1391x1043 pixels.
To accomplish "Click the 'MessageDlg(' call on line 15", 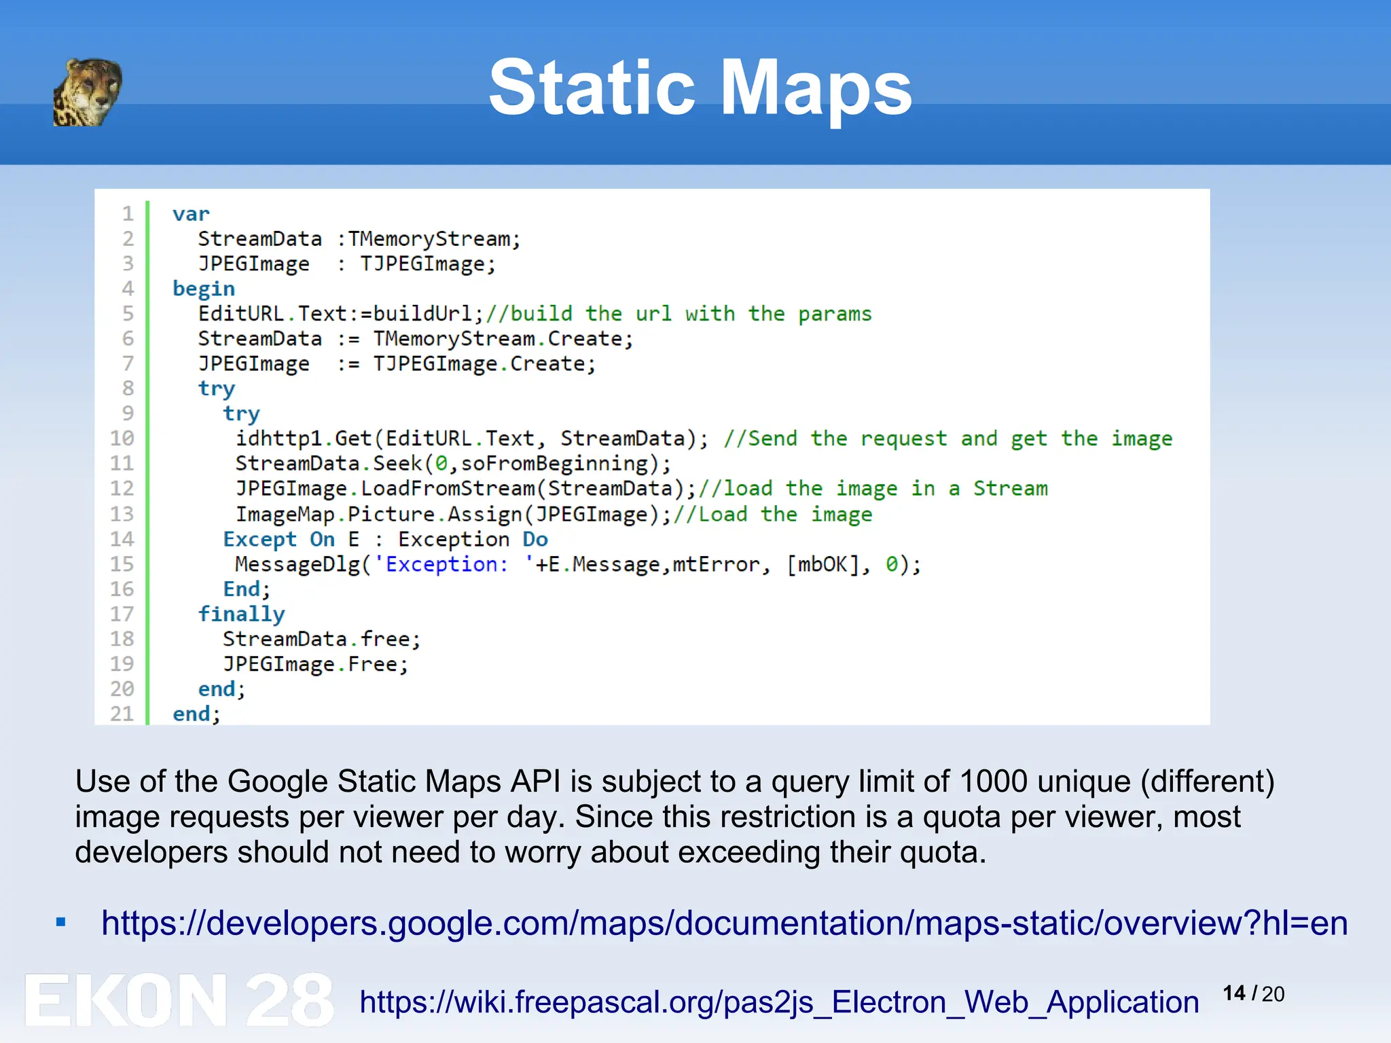I will (303, 564).
